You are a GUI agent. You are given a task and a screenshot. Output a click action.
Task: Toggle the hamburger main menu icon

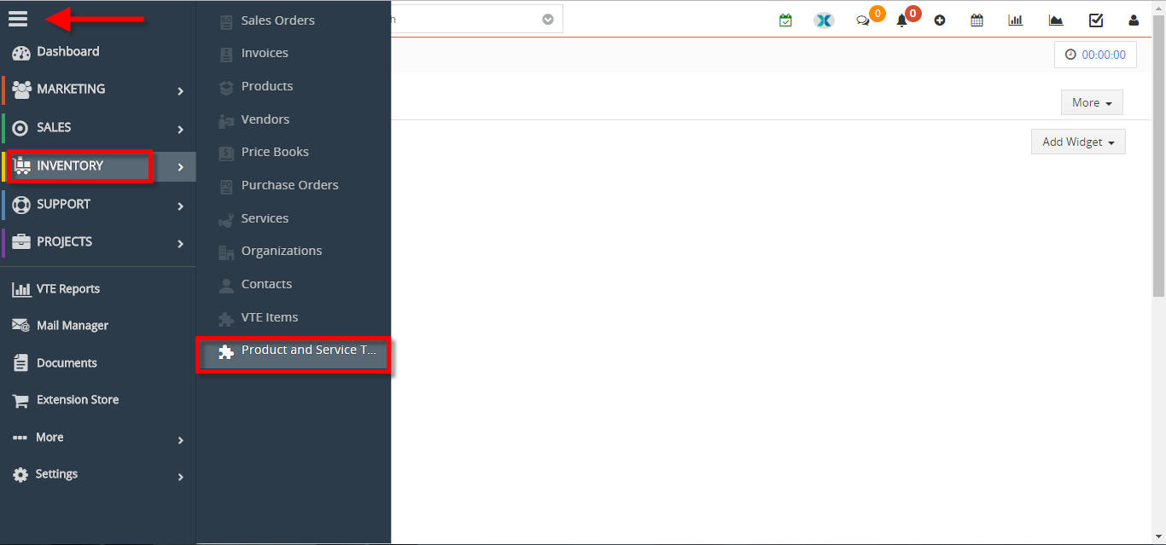coord(18,18)
